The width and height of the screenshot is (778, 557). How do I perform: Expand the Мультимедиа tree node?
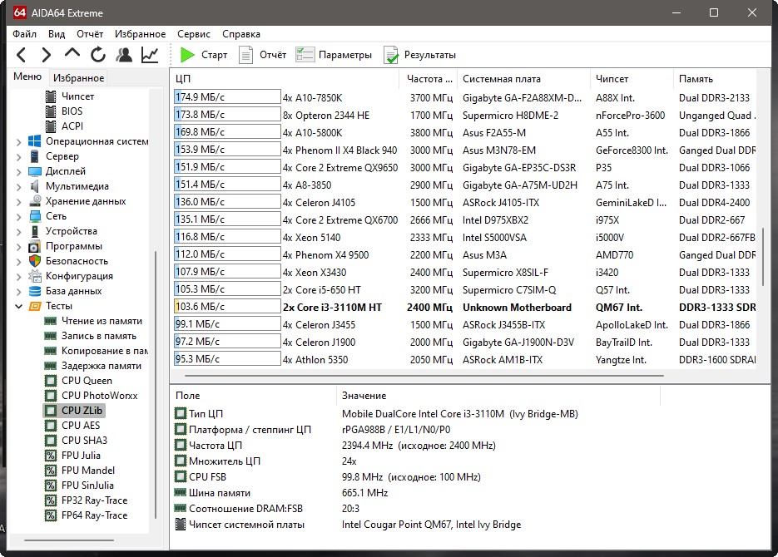[19, 187]
